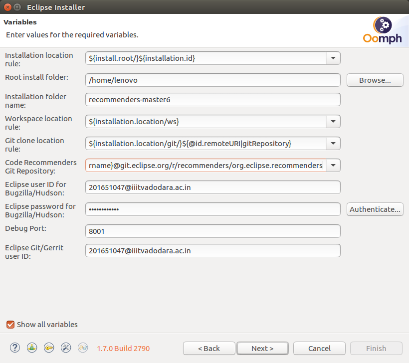The image size is (409, 363).
Task: Click the disabled Finish button
Action: click(376, 349)
